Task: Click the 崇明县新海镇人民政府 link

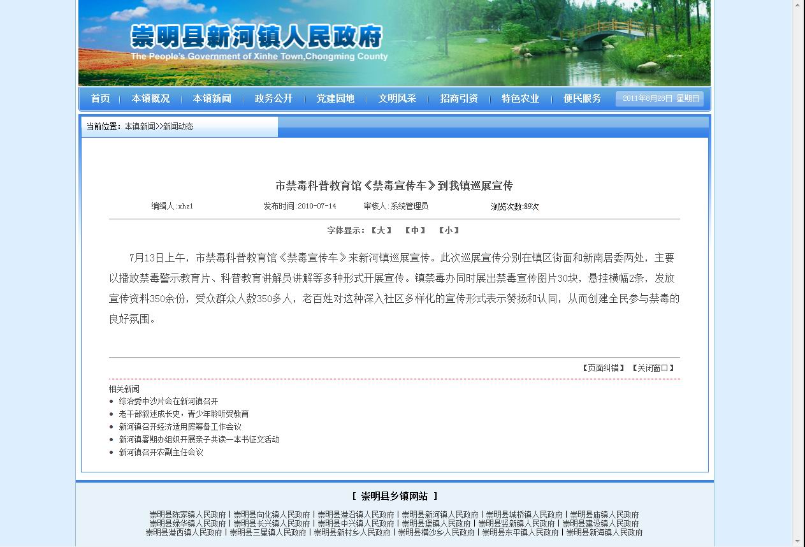Action: click(604, 532)
